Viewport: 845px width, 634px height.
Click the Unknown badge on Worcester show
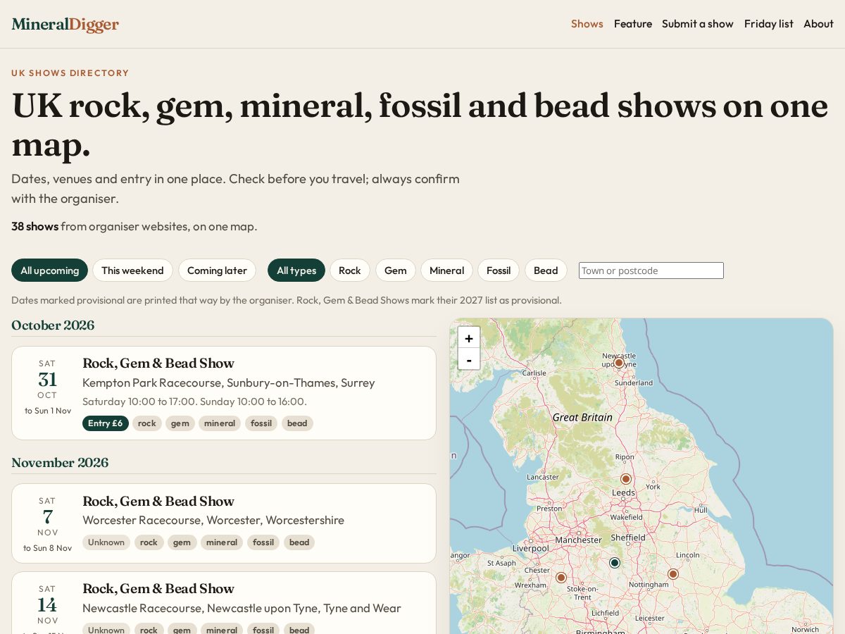106,542
